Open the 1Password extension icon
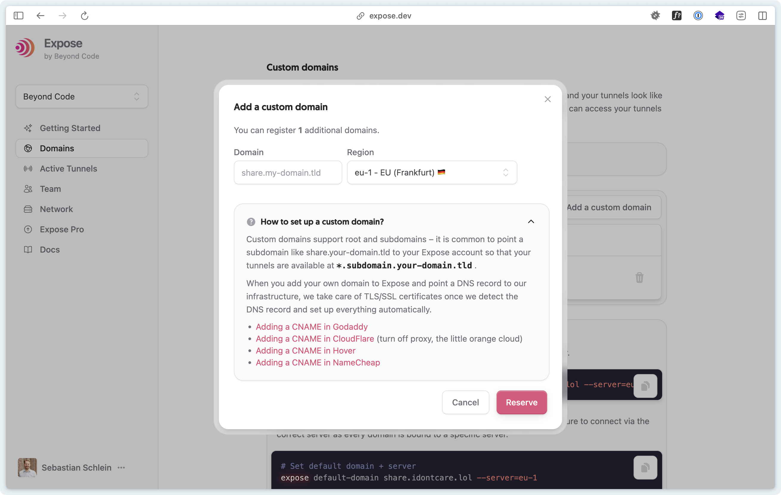Viewport: 781px width, 495px height. point(698,15)
